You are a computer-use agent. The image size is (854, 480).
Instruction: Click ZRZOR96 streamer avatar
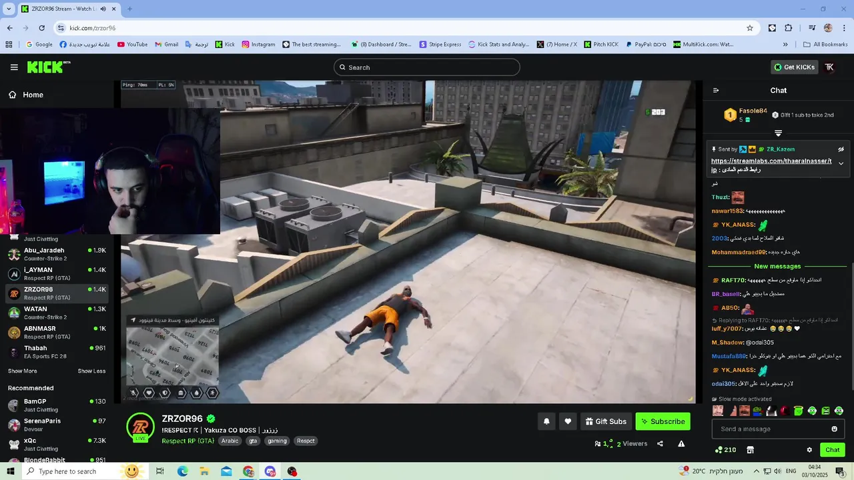pyautogui.click(x=141, y=427)
